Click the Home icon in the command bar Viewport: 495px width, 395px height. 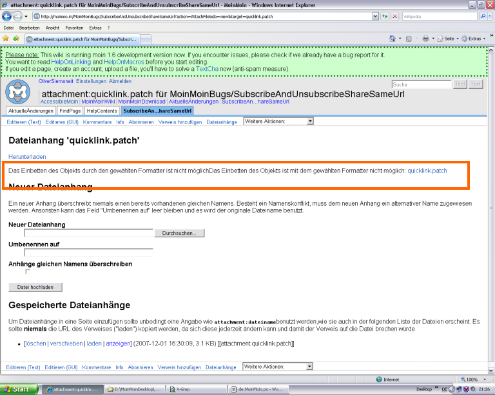point(393,39)
